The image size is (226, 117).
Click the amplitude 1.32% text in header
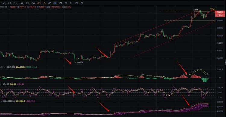pyautogui.click(x=68, y=7)
